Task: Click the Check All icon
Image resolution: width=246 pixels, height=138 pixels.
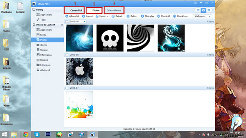Action: [x=158, y=16]
